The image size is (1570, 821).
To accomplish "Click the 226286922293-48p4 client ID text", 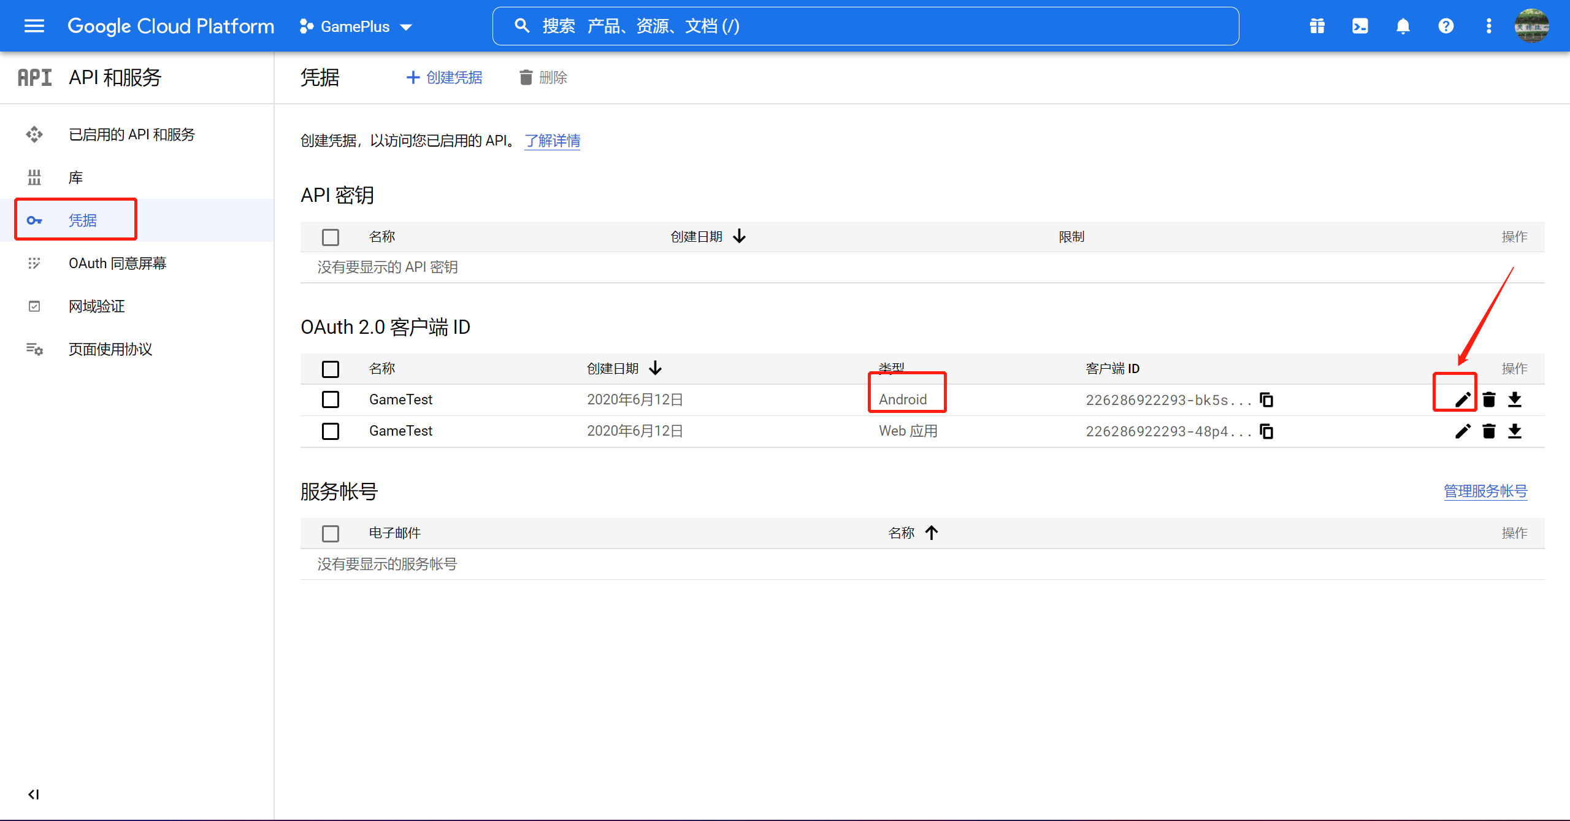I will (1168, 431).
